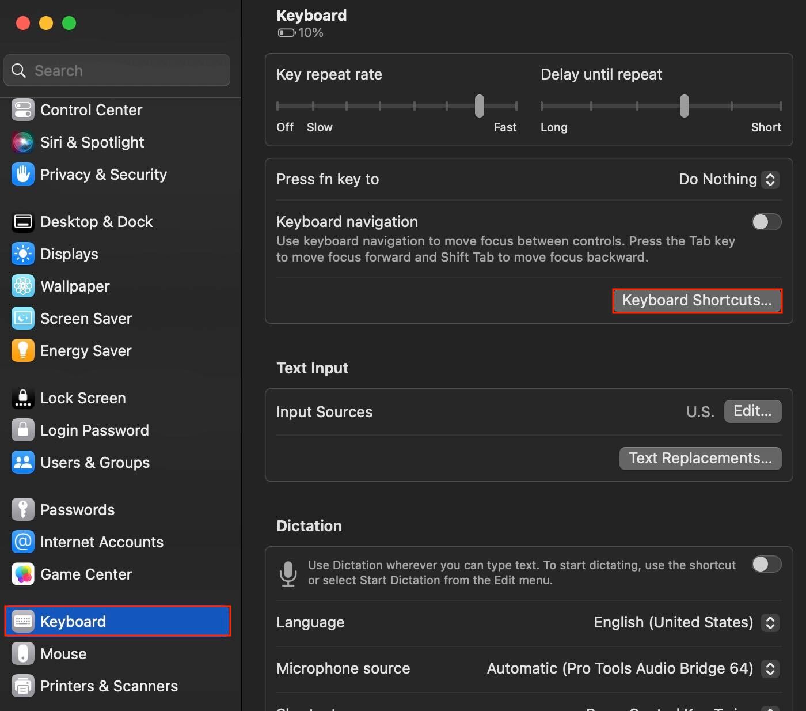
Task: Click Edit… next to Input Sources
Action: 752,411
